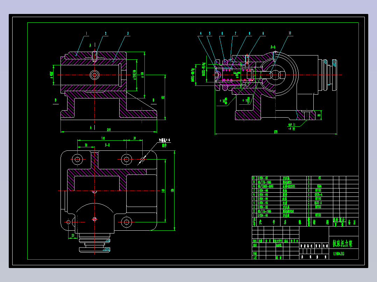Click the 20 dimension below the plan view
Image resolution: width=377 pixels, height=282 pixels.
click(x=73, y=236)
